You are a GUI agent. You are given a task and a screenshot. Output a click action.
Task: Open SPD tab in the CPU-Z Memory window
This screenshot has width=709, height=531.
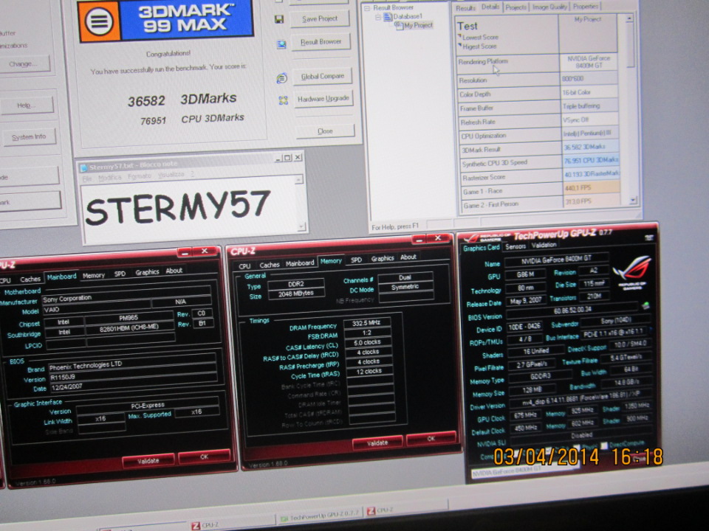356,260
